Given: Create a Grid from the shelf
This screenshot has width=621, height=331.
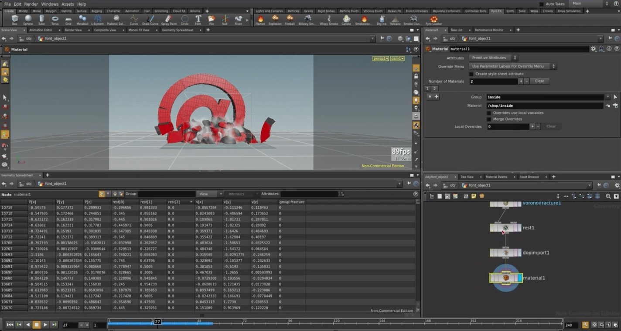Looking at the screenshot, I should tap(68, 20).
